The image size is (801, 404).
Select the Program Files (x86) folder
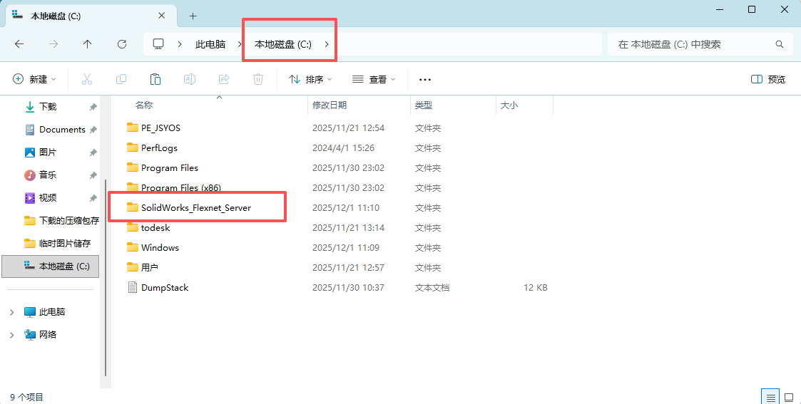pos(181,187)
